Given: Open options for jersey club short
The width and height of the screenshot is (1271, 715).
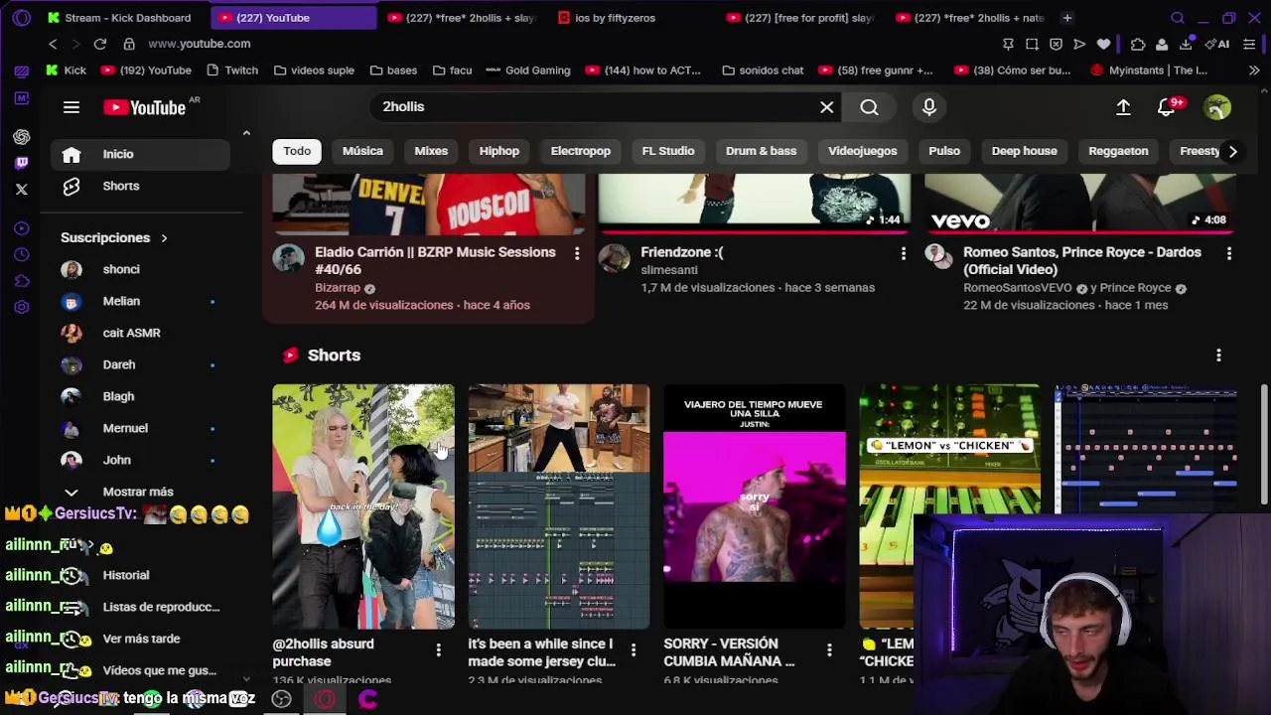Looking at the screenshot, I should (x=634, y=649).
